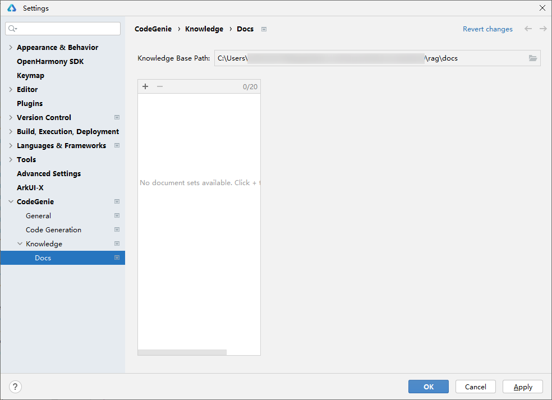This screenshot has height=400, width=552.
Task: Click the Cancel button
Action: click(476, 387)
